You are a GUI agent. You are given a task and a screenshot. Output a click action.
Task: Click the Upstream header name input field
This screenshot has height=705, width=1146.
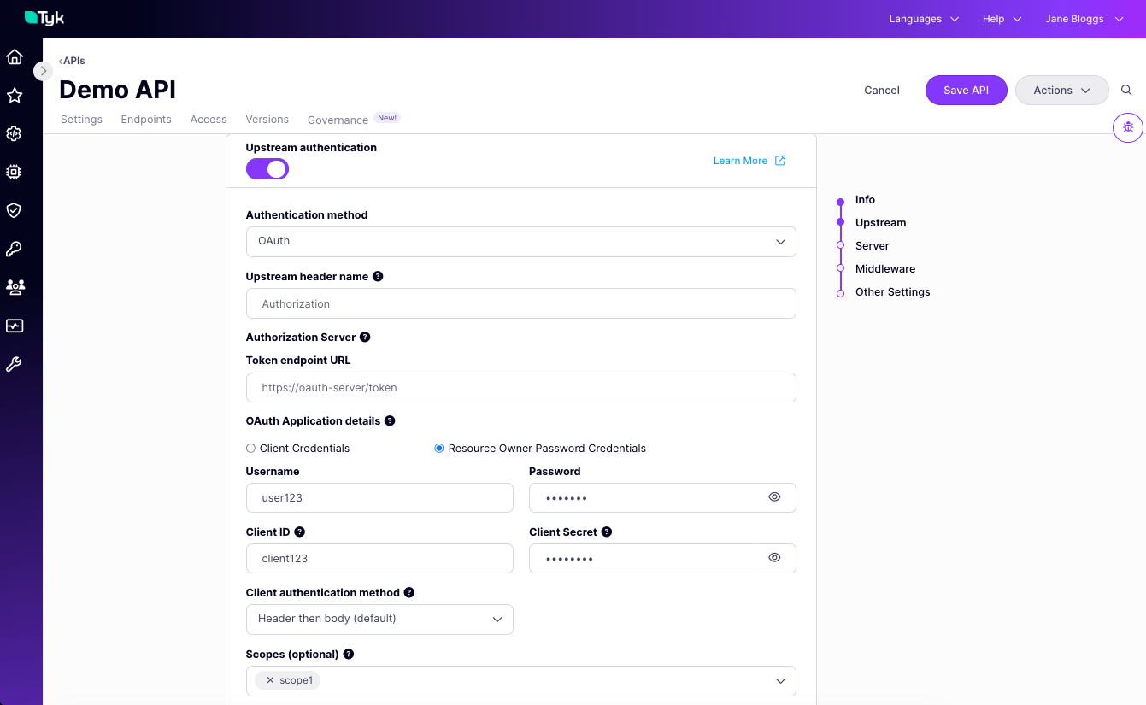(x=521, y=303)
